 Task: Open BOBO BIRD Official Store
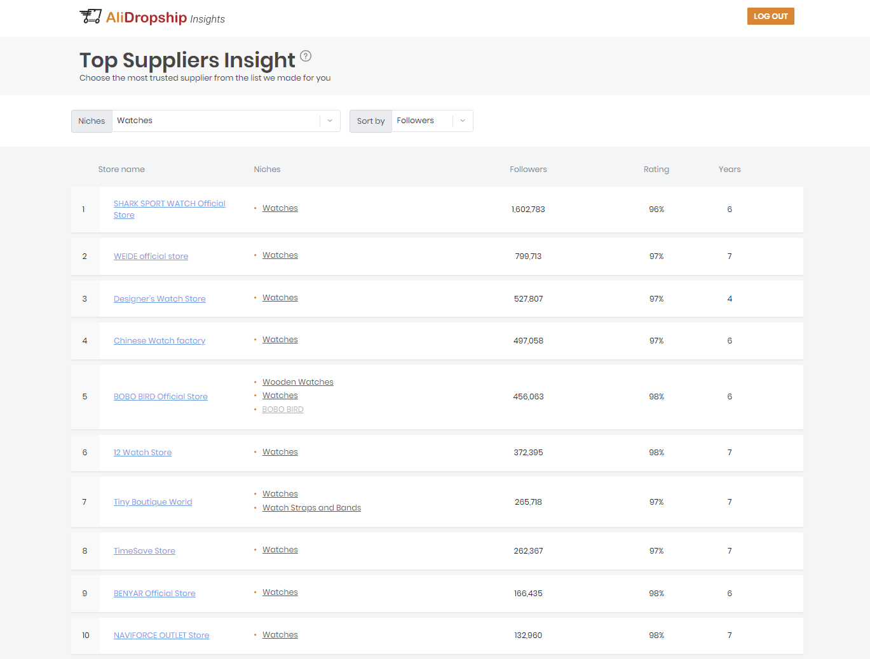pyautogui.click(x=160, y=396)
